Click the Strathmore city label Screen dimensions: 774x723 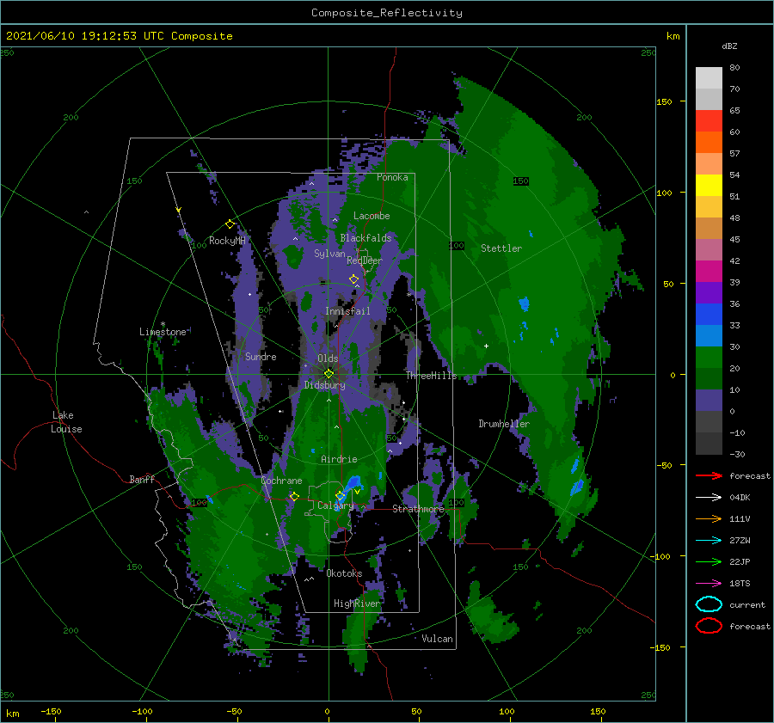(x=418, y=509)
